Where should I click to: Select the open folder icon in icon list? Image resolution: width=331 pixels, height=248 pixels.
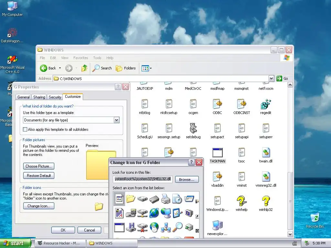(131, 199)
